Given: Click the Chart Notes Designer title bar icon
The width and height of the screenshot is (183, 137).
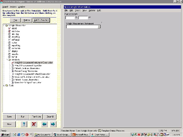Looking at the screenshot, I should [x=2, y=2].
